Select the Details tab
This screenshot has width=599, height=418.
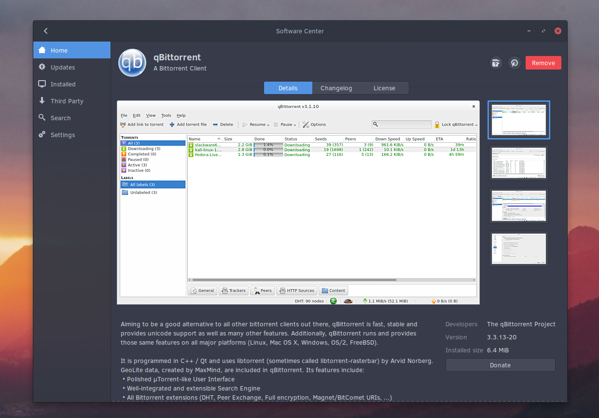point(288,88)
